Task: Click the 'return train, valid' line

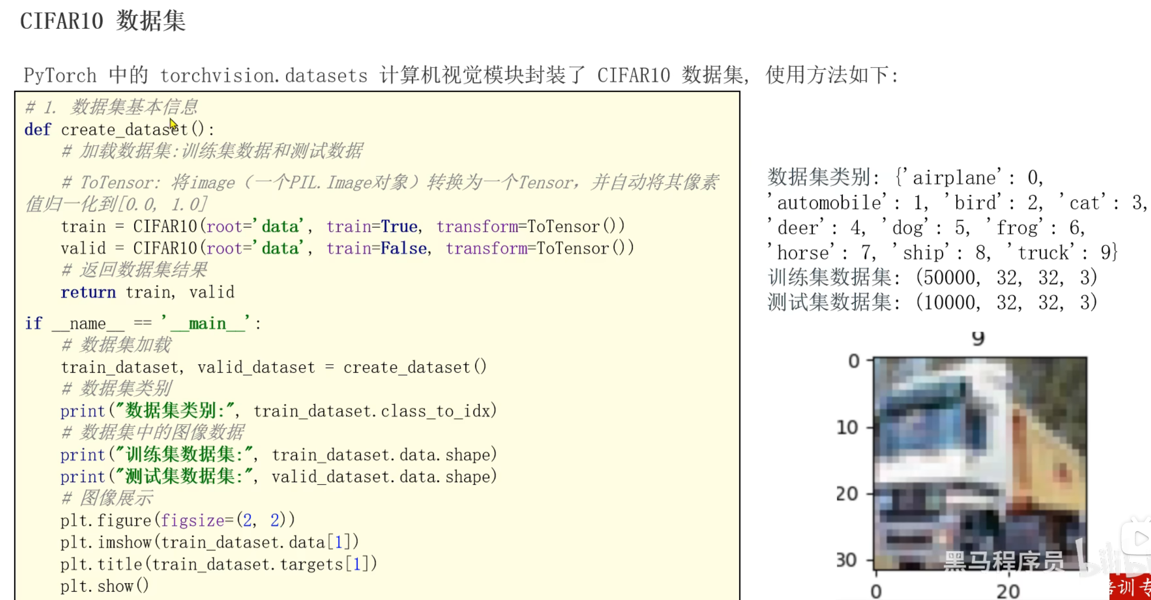Action: (147, 292)
